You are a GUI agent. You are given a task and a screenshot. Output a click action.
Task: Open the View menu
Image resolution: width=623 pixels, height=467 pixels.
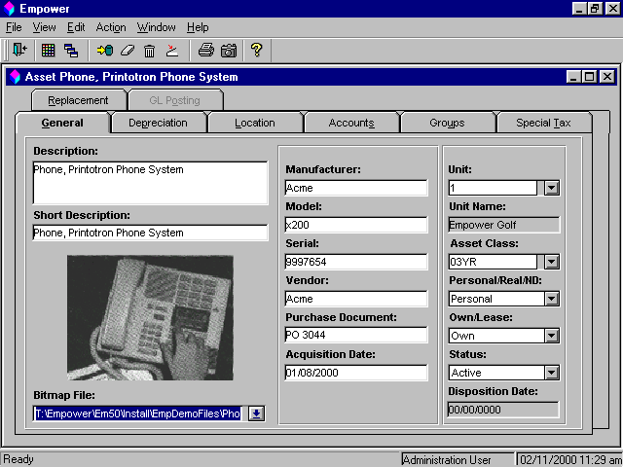[x=44, y=27]
